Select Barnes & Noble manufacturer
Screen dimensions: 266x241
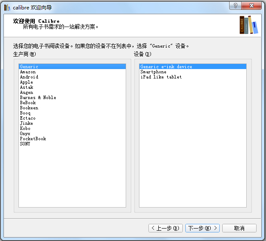(72, 97)
